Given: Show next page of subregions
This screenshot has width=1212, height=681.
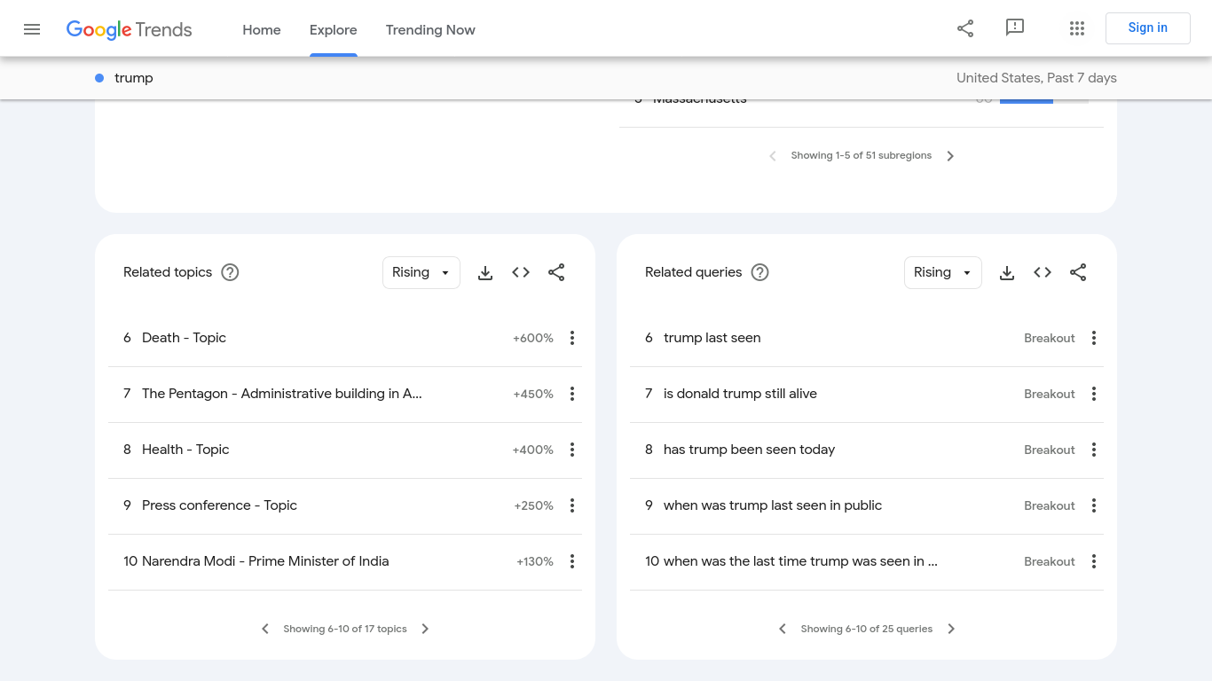Looking at the screenshot, I should tap(950, 156).
